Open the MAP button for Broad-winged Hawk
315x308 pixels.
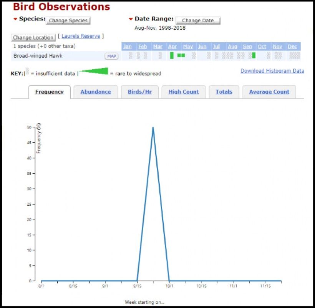click(111, 56)
